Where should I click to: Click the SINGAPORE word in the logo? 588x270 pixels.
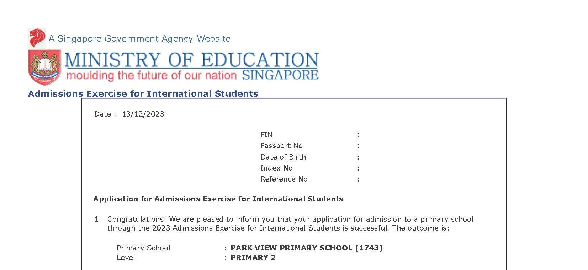pyautogui.click(x=280, y=75)
